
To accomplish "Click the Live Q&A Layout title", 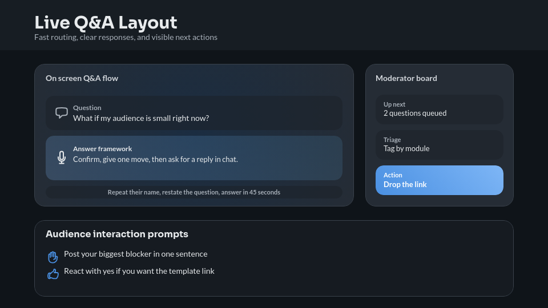I will click(106, 22).
